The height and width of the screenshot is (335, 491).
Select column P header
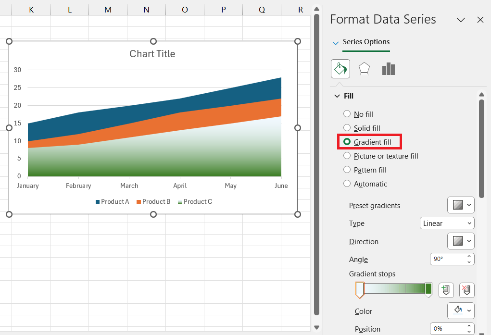223,10
